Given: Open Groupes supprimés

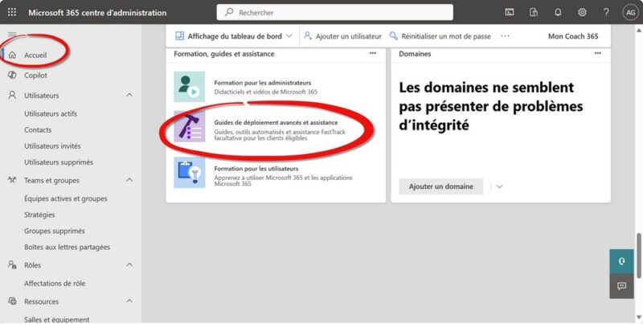Looking at the screenshot, I should pos(55,231).
